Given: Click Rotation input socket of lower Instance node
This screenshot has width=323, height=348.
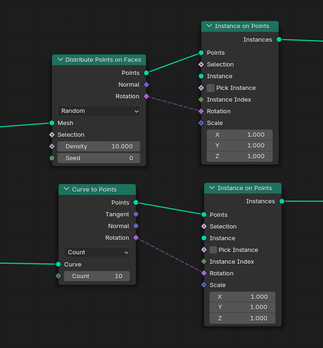Looking at the screenshot, I should coord(204,273).
